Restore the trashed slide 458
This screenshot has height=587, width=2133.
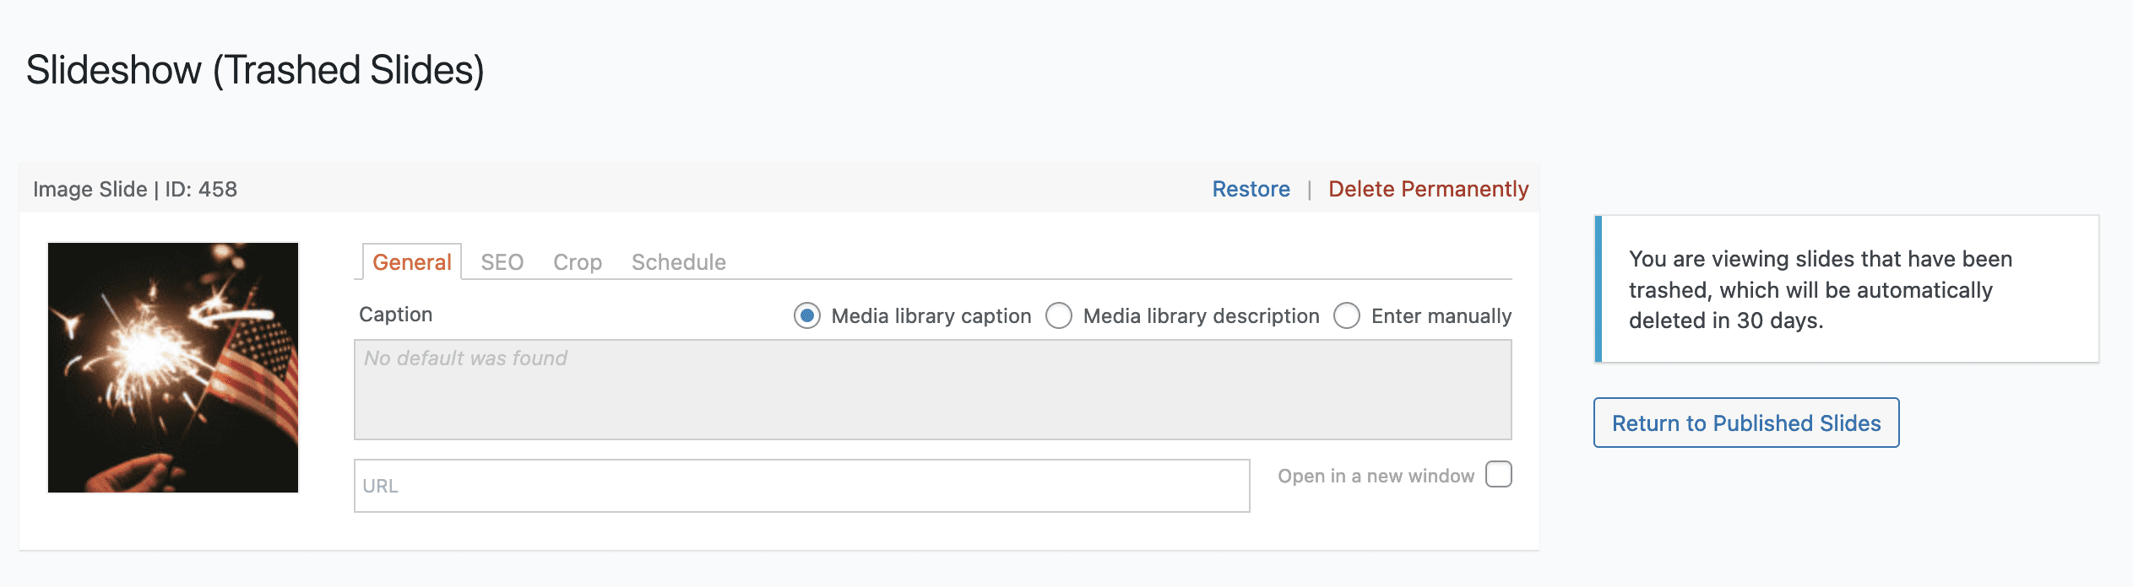[1251, 189]
